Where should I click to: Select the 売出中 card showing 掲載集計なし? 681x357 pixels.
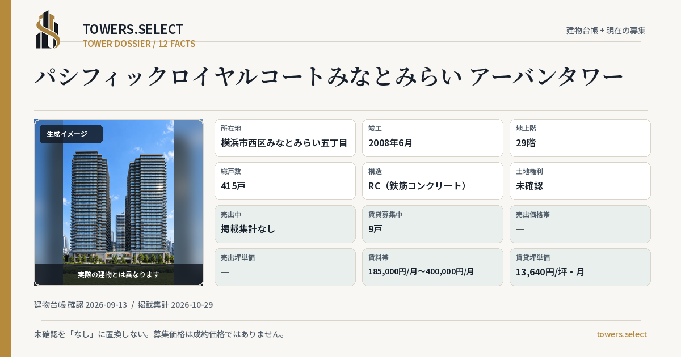pos(285,224)
